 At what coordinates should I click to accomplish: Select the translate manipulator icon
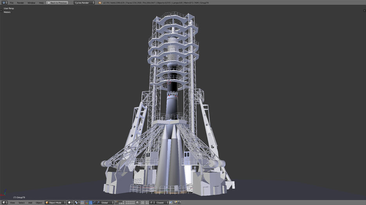point(90,203)
